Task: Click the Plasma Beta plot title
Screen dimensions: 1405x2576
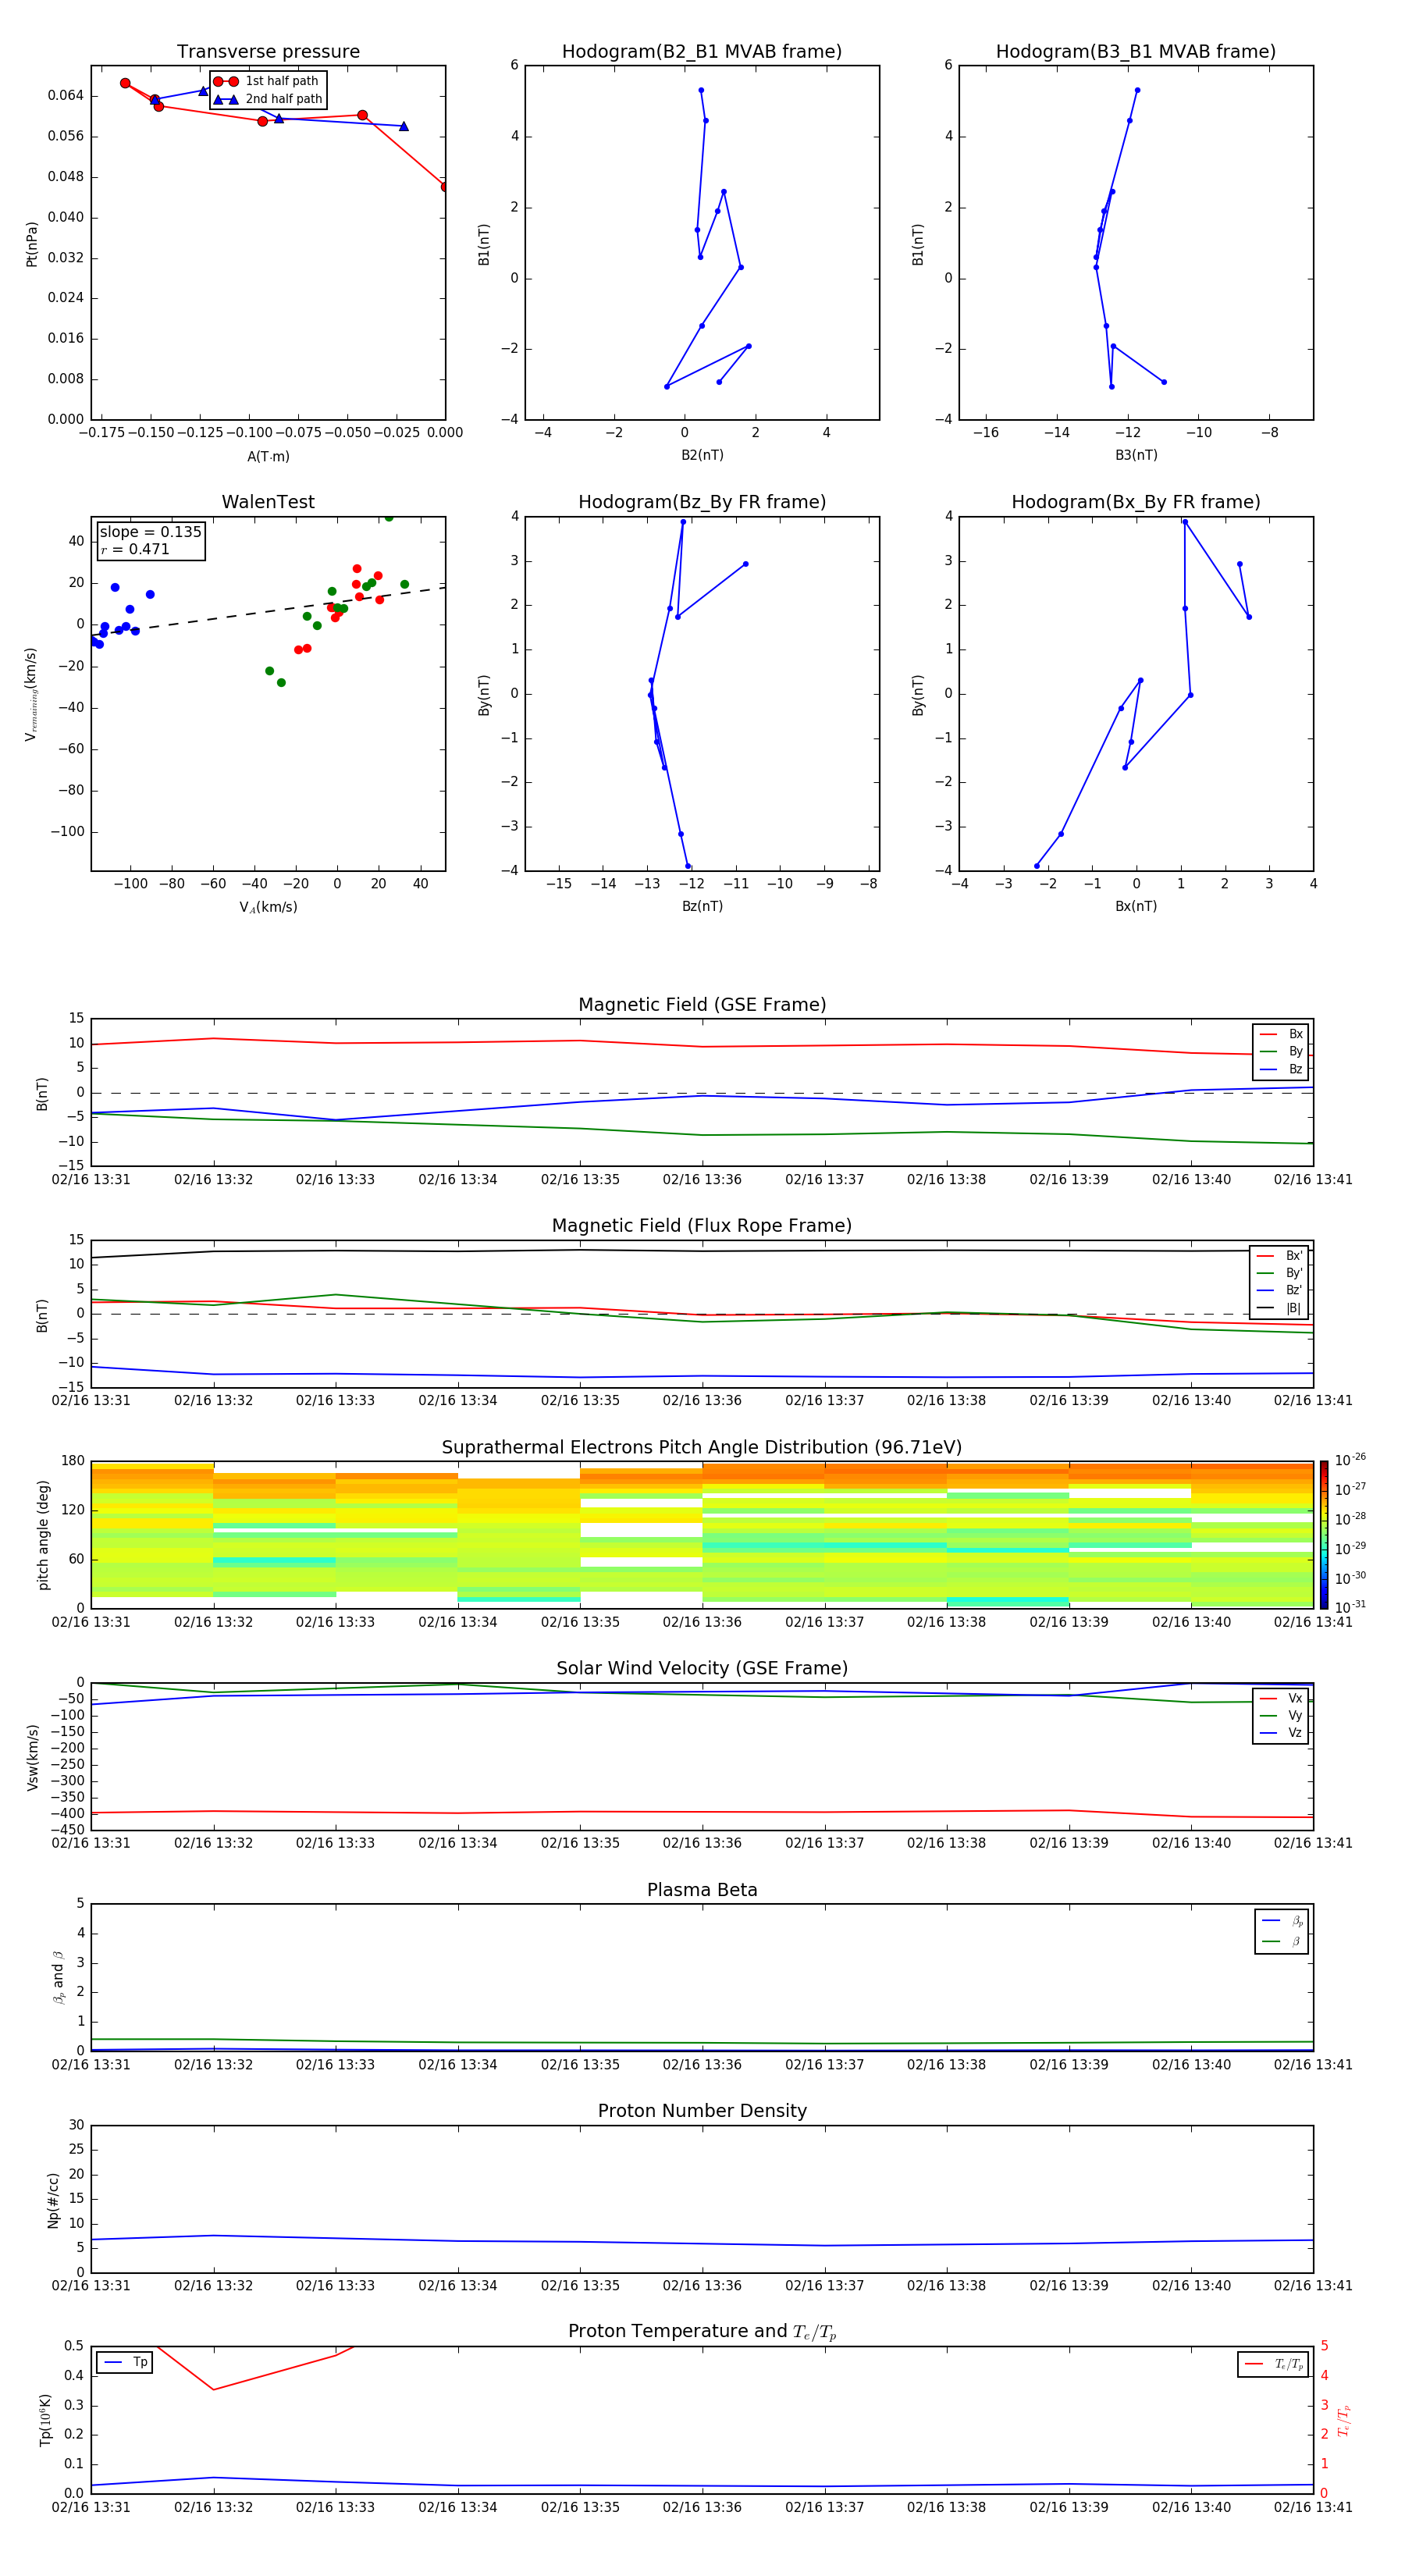Action: pyautogui.click(x=702, y=1890)
